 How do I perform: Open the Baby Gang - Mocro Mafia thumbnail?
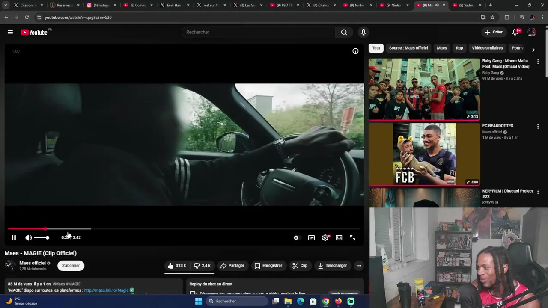pos(424,89)
